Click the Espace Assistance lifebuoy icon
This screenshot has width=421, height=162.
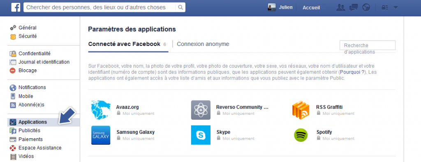pyautogui.click(x=13, y=148)
